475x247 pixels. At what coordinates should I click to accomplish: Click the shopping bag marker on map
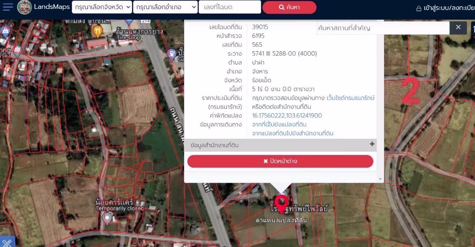(x=4, y=30)
